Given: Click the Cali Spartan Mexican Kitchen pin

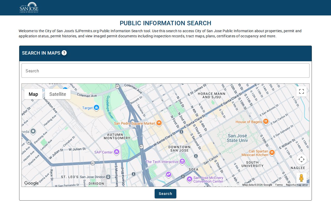Looking at the screenshot, I should coord(272,153).
